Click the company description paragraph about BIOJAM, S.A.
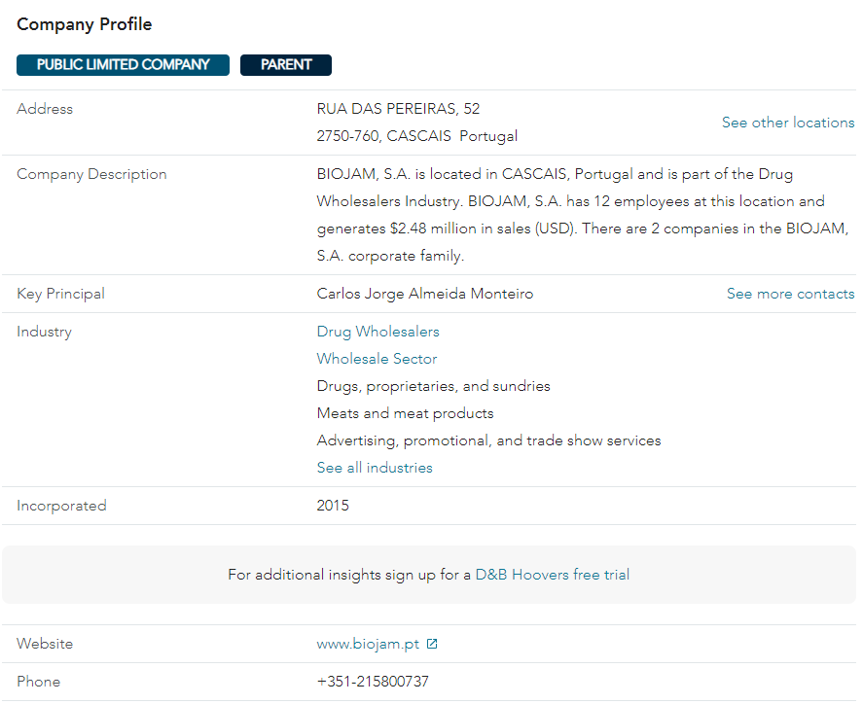 pos(582,215)
